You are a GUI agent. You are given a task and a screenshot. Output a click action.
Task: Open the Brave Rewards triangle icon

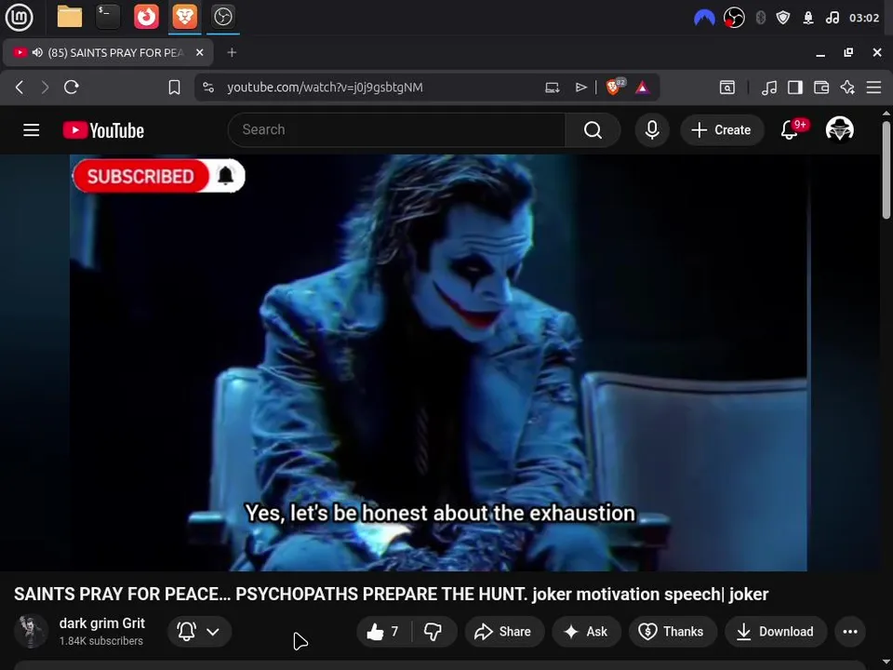[643, 87]
